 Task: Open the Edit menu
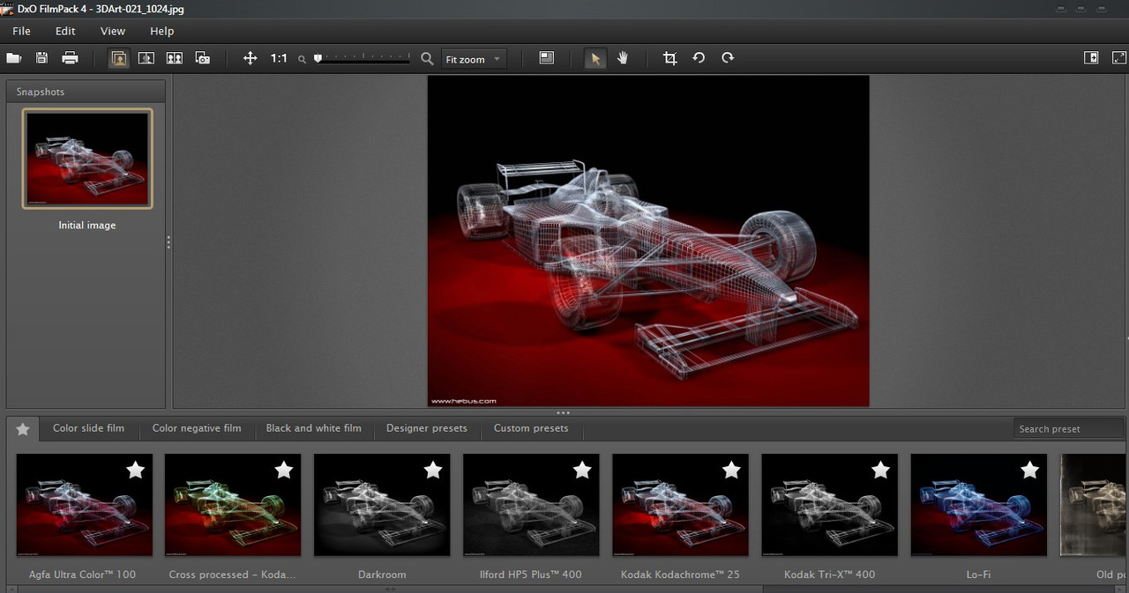(x=65, y=31)
